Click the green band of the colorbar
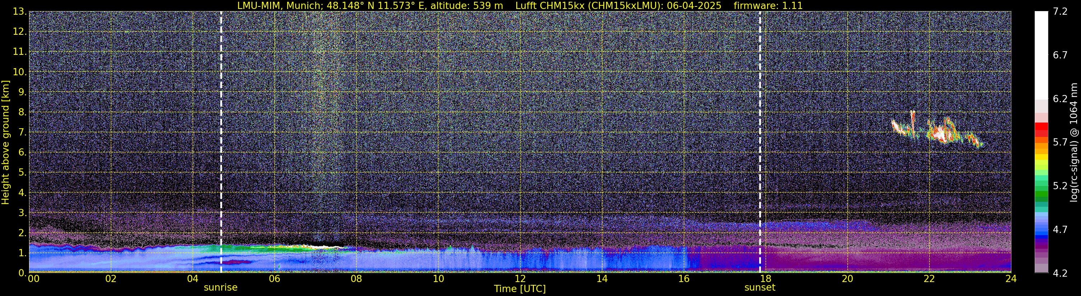The width and height of the screenshot is (1081, 296). (1041, 195)
